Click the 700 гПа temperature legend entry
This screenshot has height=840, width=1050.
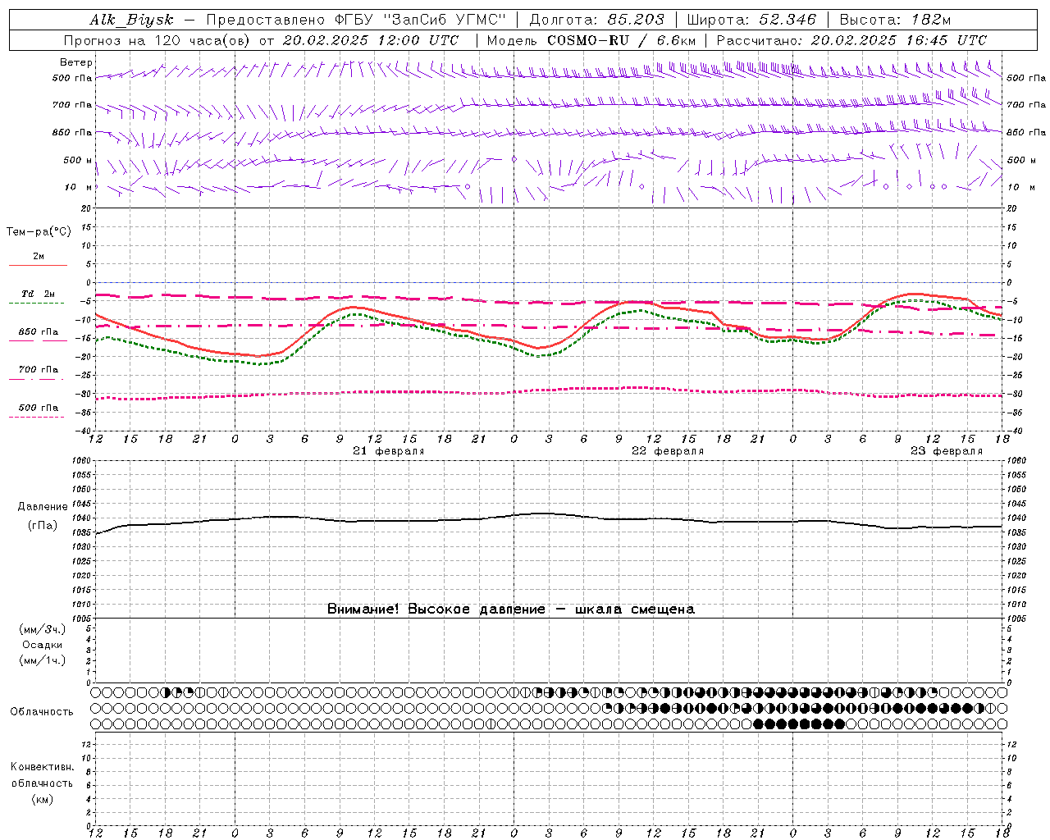click(x=39, y=369)
